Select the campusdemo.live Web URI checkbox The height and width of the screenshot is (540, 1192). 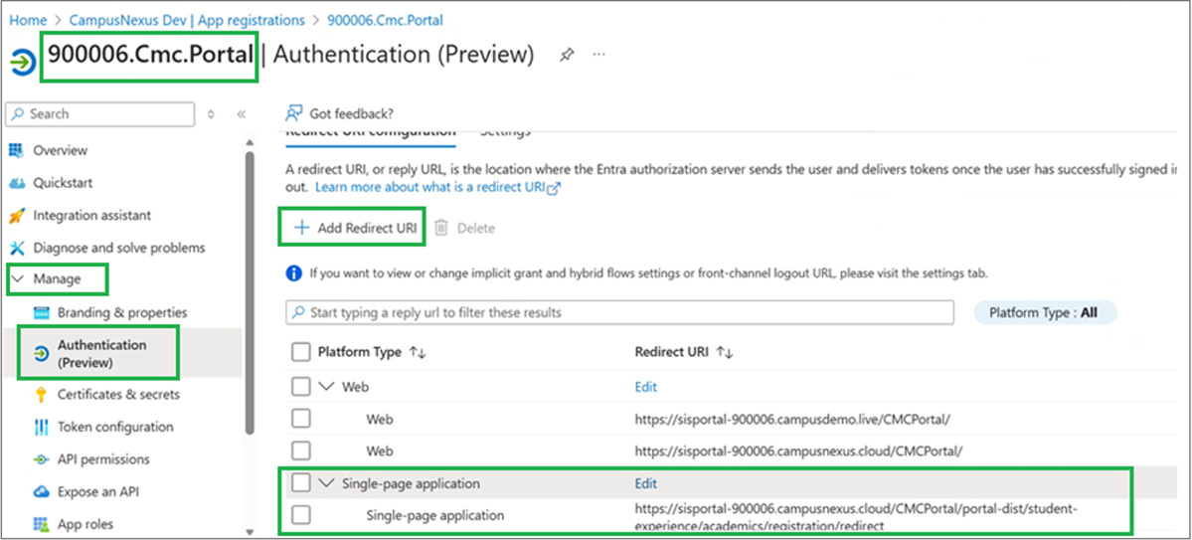(301, 419)
